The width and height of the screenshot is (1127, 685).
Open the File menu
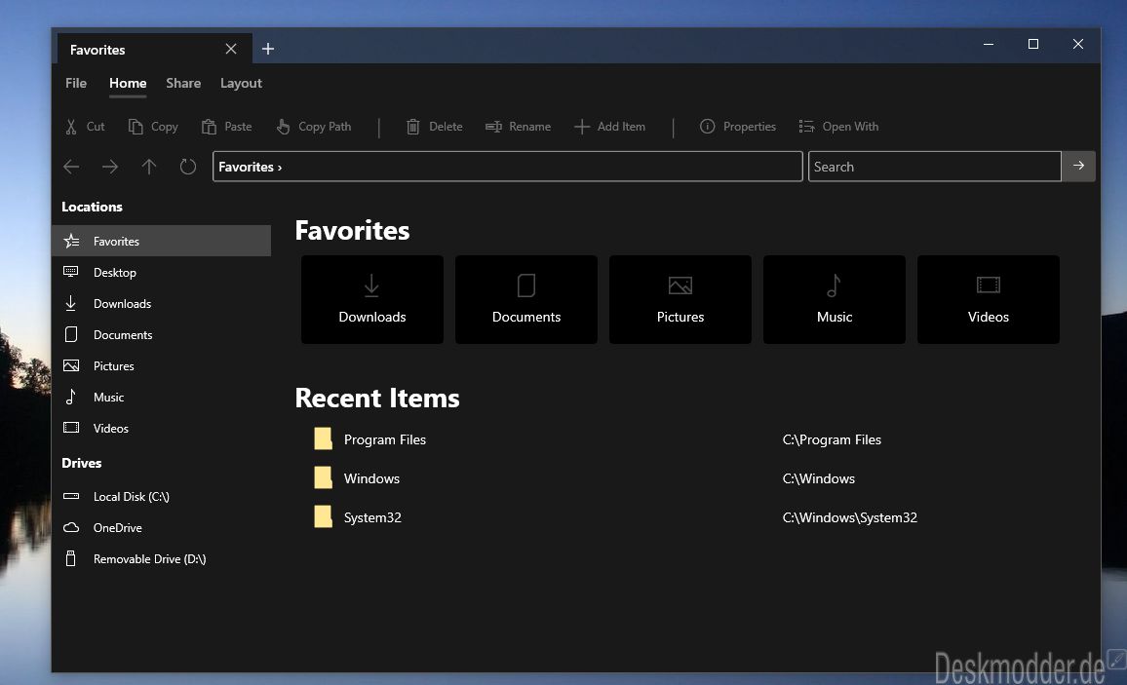point(76,83)
